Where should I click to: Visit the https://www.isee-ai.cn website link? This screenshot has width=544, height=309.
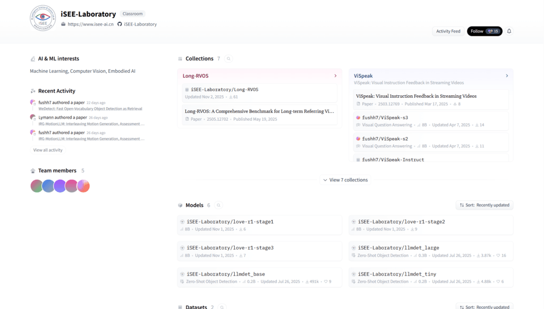coord(90,24)
